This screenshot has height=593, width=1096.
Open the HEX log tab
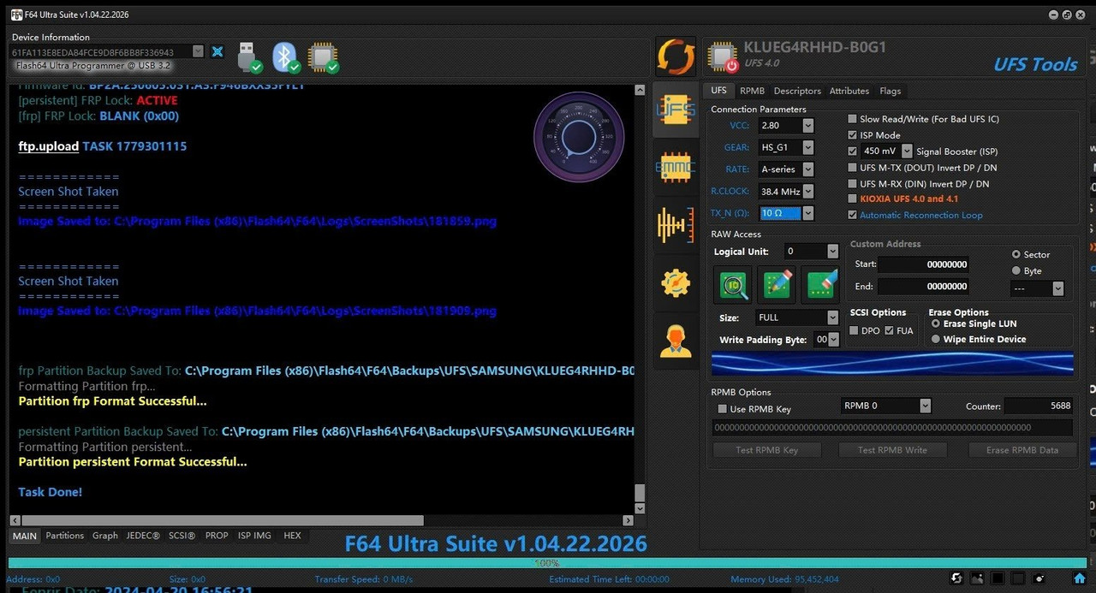pyautogui.click(x=292, y=536)
